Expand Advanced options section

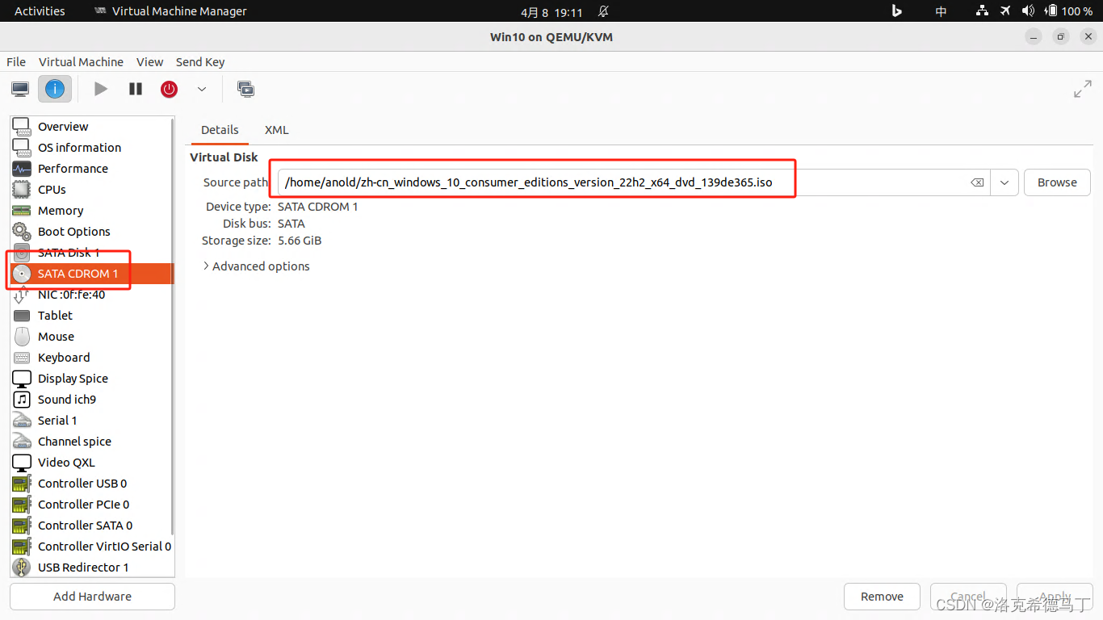pyautogui.click(x=256, y=266)
